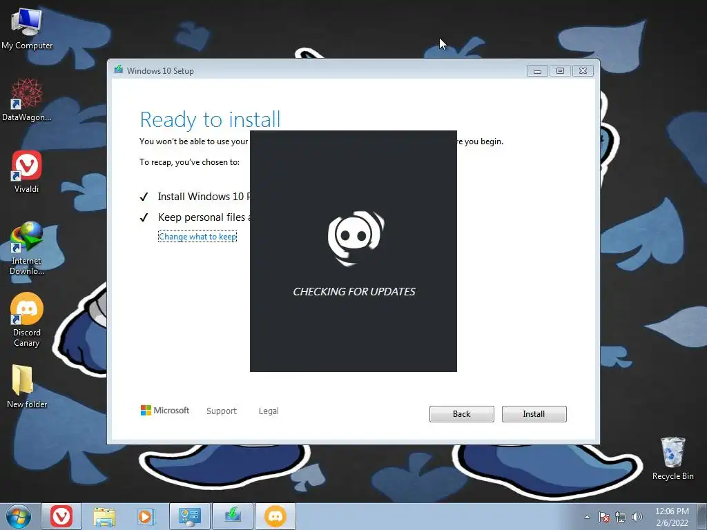Open Windows Explorer from the taskbar

[x=105, y=516]
